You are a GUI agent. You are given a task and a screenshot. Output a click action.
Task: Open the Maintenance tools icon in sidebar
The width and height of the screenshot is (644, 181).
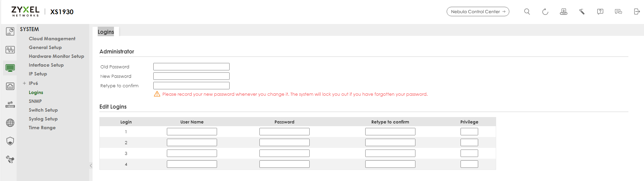tap(10, 159)
